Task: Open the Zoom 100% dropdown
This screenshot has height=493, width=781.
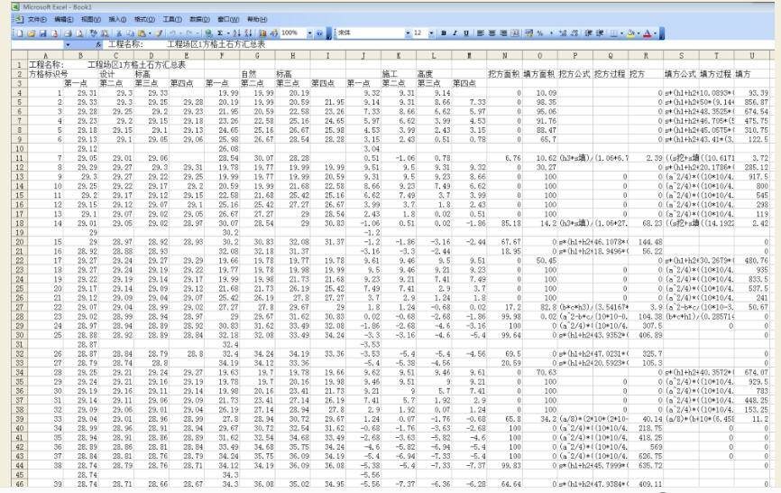Action: pyautogui.click(x=310, y=33)
